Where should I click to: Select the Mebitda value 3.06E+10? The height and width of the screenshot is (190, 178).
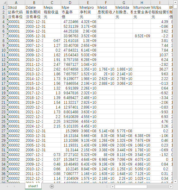124,83
